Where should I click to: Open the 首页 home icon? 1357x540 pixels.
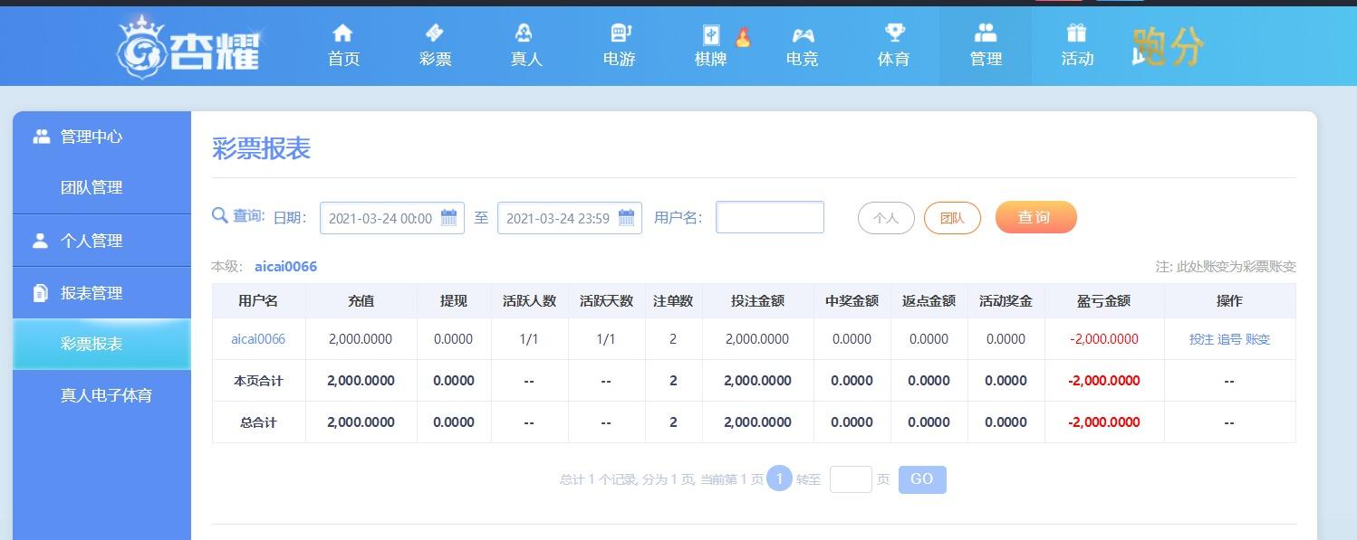tap(342, 33)
